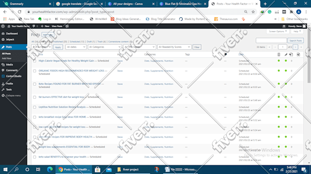This screenshot has height=174, width=311.
Task: Check the Keto Recipes FOUND post checkbox
Action: pos(35,84)
